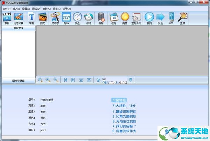Open 校时 calendar time calibration
This screenshot has width=210, height=141.
click(114, 18)
